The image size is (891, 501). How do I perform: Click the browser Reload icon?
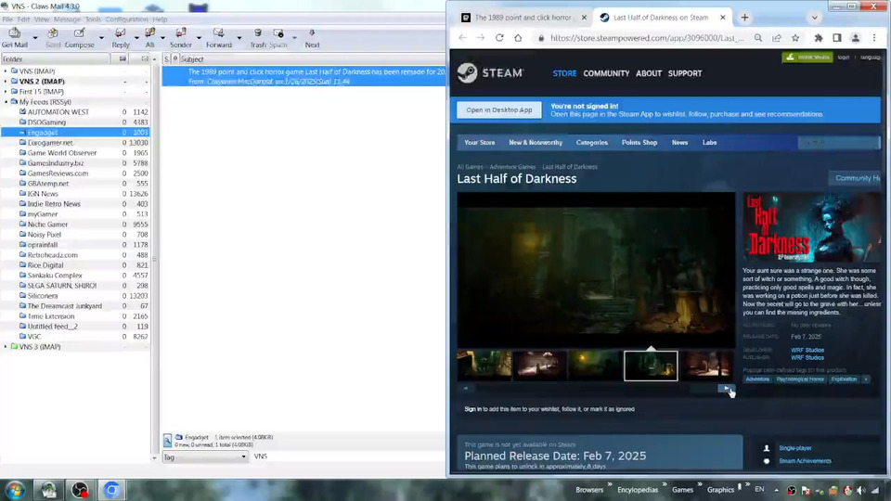tap(499, 38)
